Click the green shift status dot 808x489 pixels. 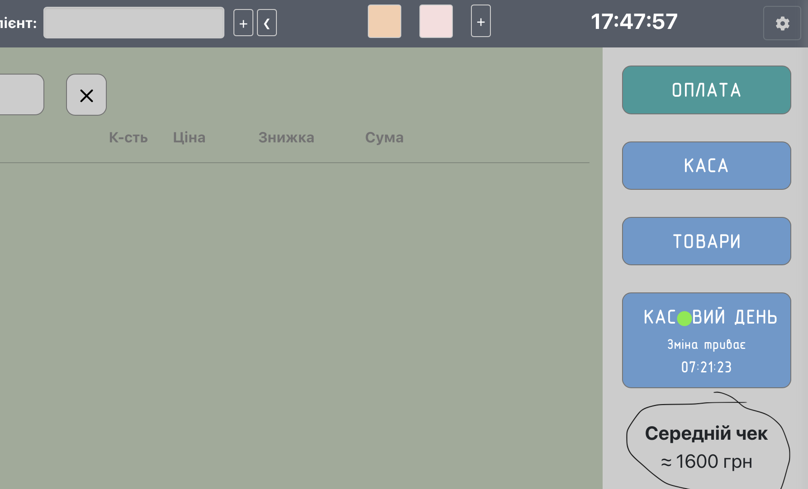coord(684,318)
